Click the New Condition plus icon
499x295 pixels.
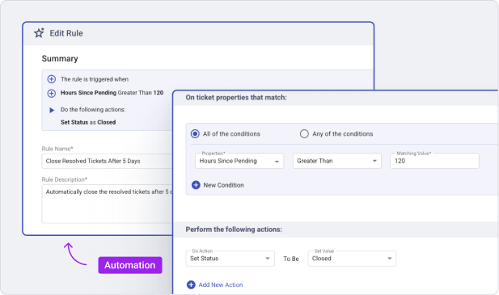(196, 185)
